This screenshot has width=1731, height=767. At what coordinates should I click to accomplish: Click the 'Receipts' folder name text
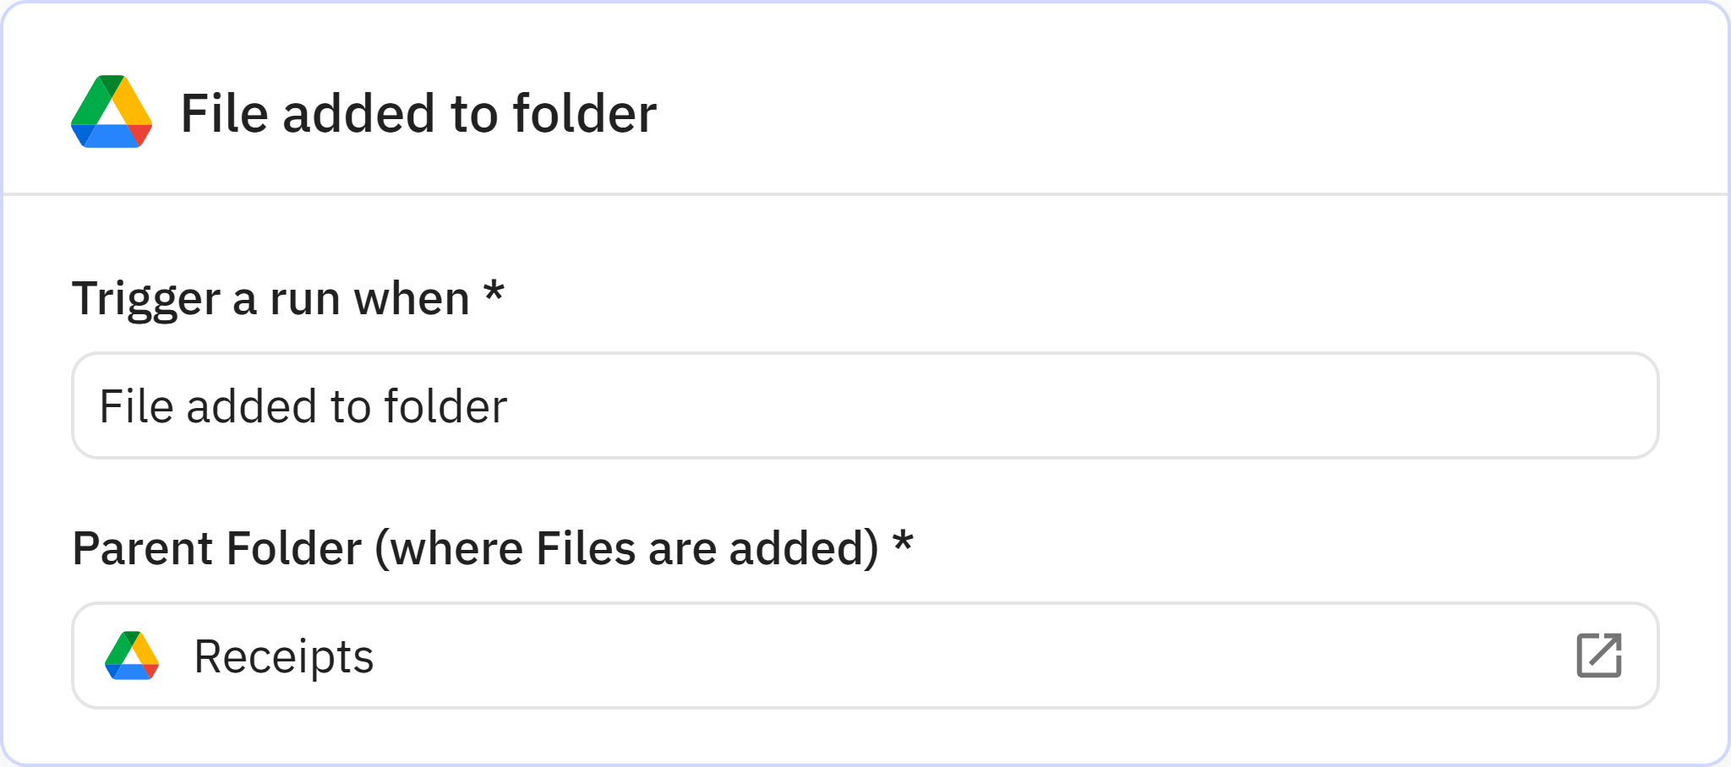click(x=283, y=656)
